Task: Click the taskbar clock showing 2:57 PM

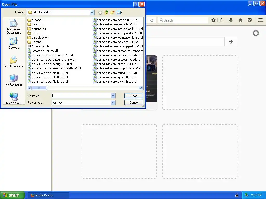Action: coord(256,195)
